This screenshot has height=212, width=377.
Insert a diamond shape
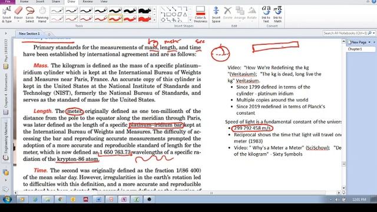click(x=163, y=20)
